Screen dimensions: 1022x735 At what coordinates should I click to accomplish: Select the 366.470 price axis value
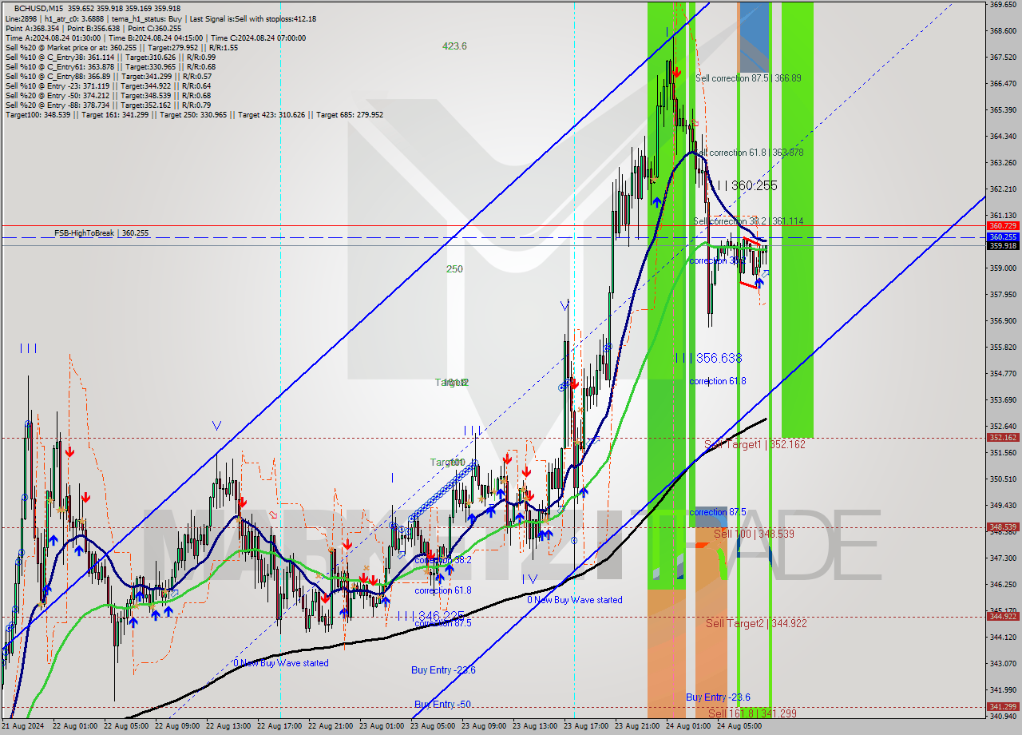click(1003, 83)
